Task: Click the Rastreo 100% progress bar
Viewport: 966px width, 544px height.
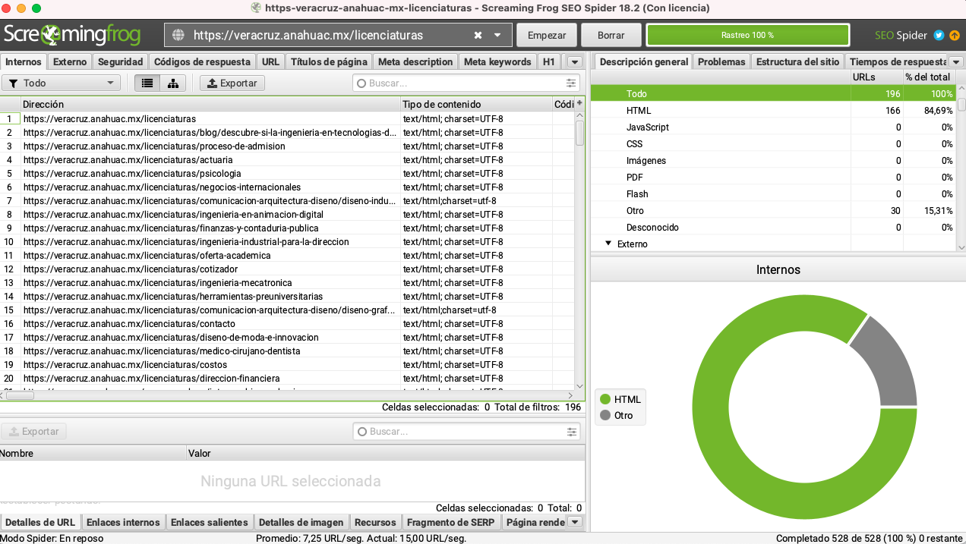Action: (x=747, y=35)
